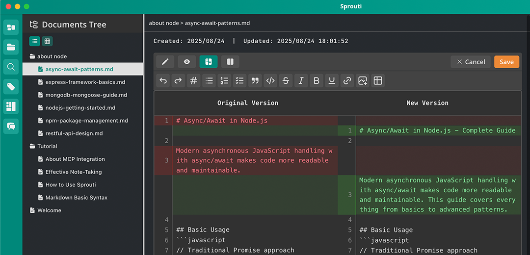The image size is (530, 255).
Task: Switch the documents tree to grid view
Action: (x=47, y=41)
